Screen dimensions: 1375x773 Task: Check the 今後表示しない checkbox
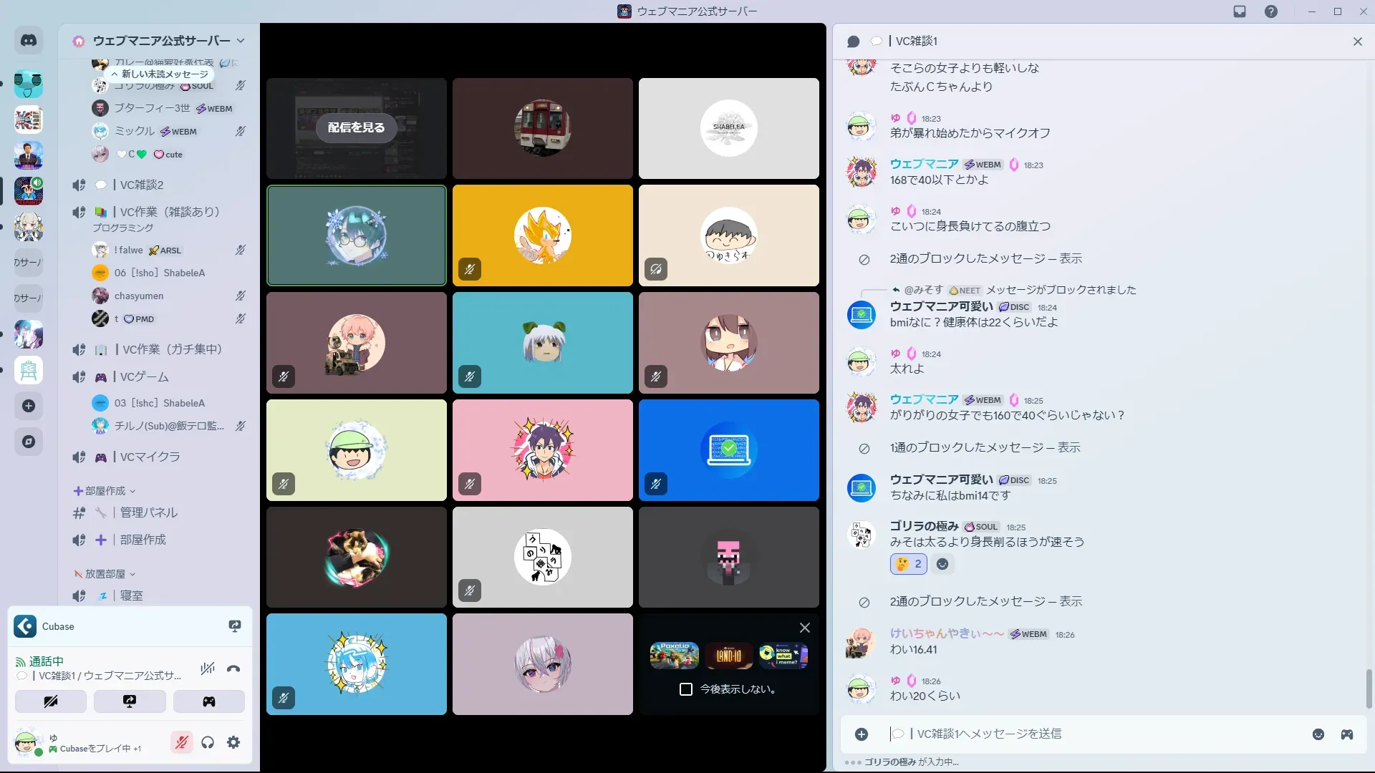pyautogui.click(x=686, y=689)
